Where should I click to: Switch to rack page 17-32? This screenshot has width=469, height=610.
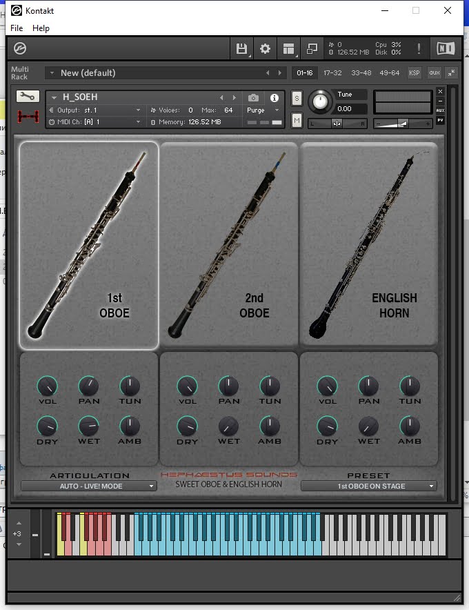click(332, 72)
